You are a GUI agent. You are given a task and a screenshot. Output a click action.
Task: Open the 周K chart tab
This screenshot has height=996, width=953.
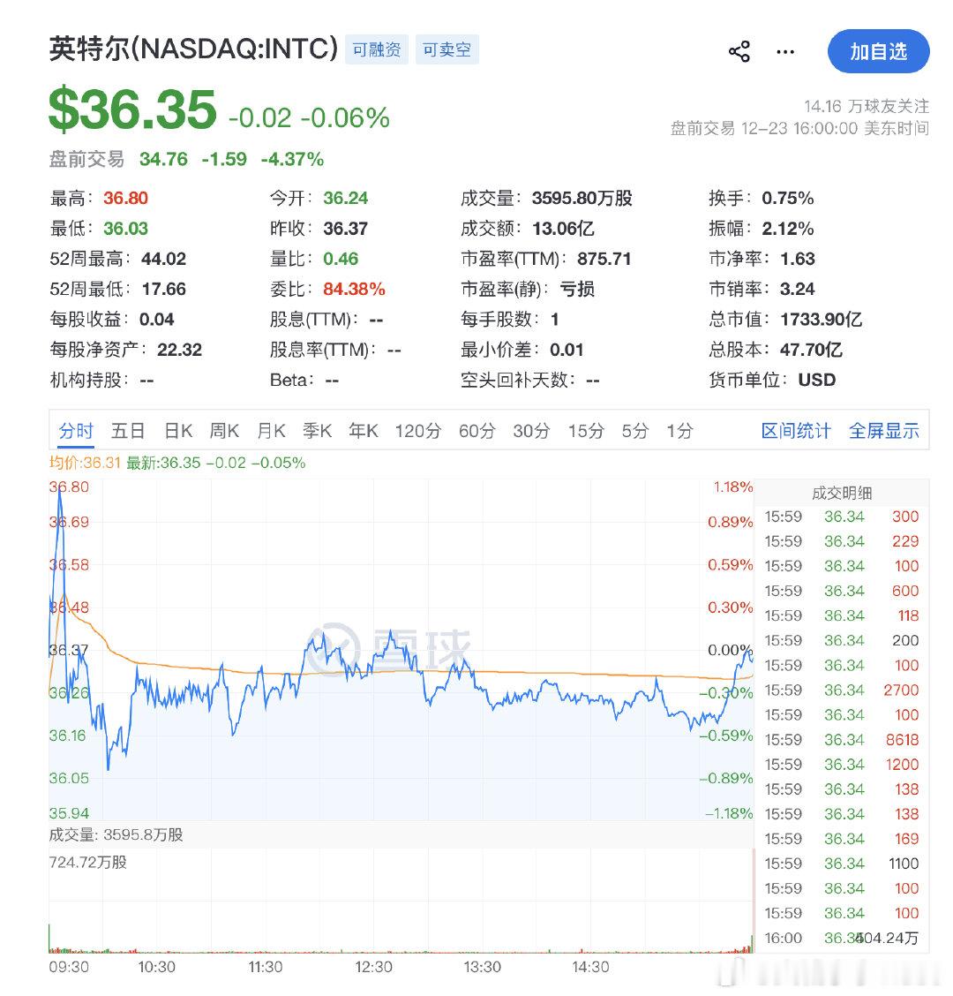[x=224, y=431]
